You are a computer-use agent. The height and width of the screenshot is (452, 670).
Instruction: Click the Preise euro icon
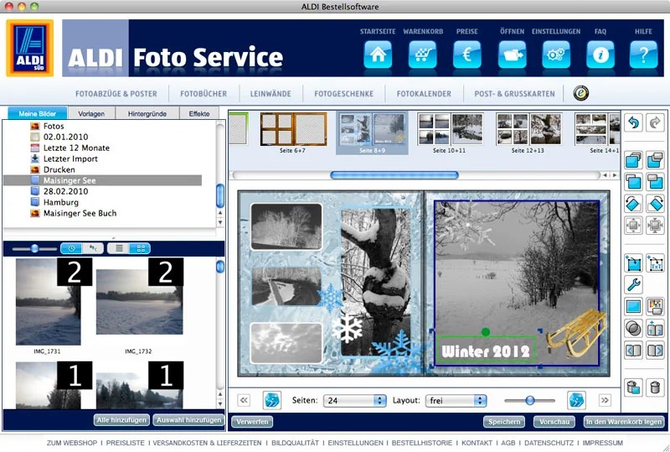(467, 55)
